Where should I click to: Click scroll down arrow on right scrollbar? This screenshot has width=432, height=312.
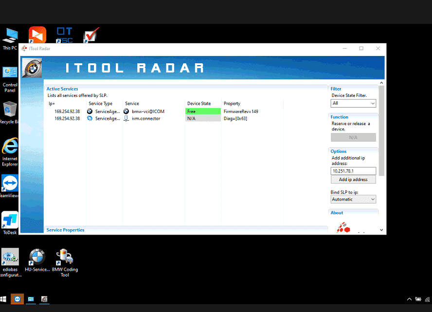click(381, 230)
